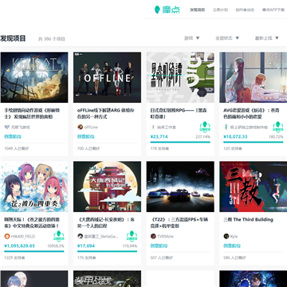287x287 pixels.
Task: Click the oFFLine creator avatar icon
Action: [x=80, y=127]
